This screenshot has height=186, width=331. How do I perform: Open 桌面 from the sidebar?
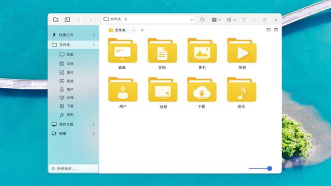67,54
